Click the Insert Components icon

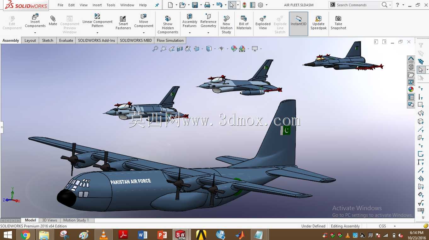click(35, 16)
